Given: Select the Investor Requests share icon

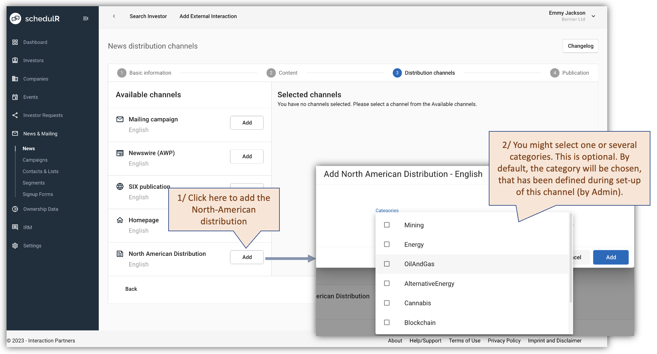Looking at the screenshot, I should click(x=15, y=115).
